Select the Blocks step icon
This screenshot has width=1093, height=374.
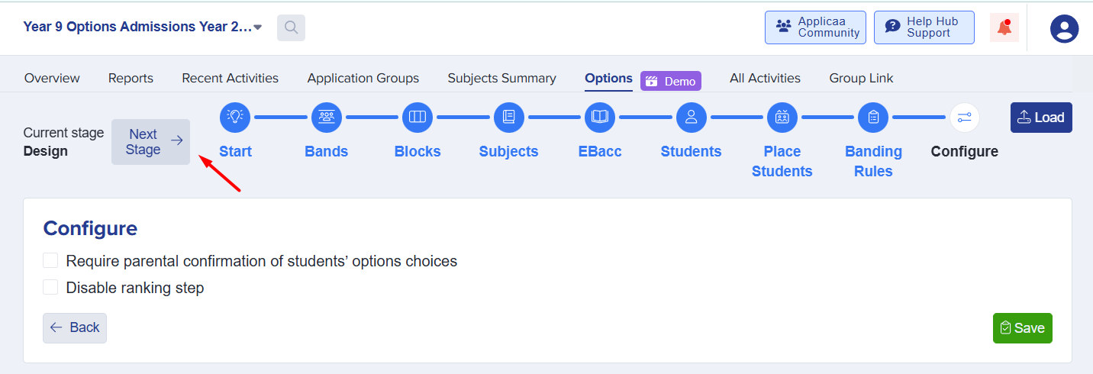[418, 117]
